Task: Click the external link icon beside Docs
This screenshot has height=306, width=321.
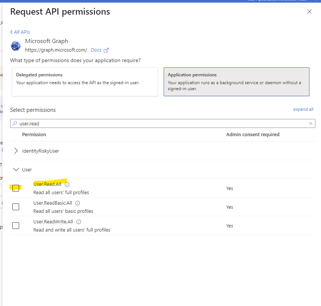Action: 106,50
